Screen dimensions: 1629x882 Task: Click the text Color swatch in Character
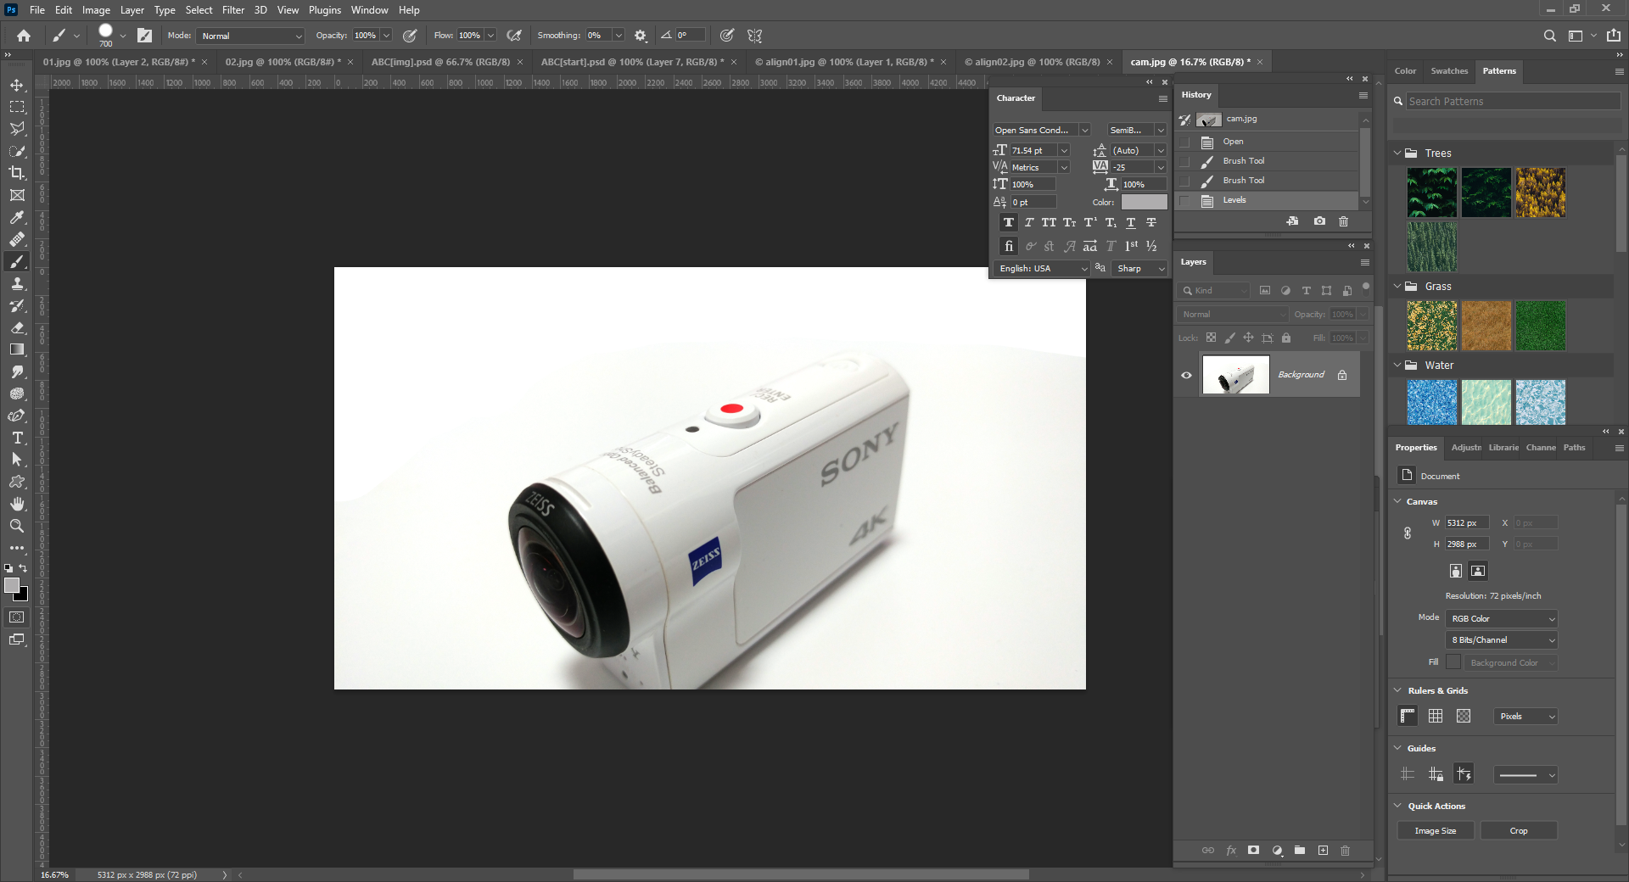(1144, 202)
